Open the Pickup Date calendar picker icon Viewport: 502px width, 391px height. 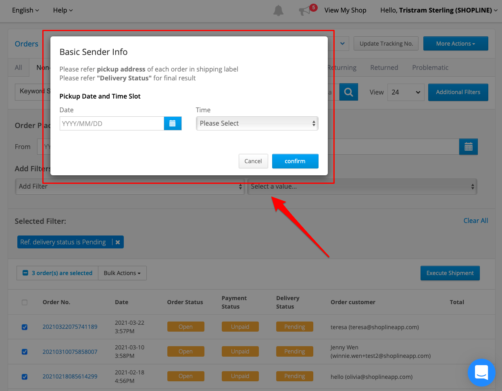173,124
